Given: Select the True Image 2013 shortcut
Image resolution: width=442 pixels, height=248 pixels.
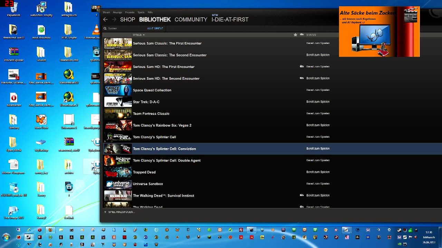Looking at the screenshot, I should point(13,212).
